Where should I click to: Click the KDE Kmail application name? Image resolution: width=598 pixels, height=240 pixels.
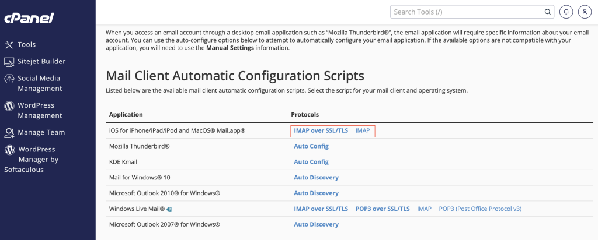(x=123, y=161)
